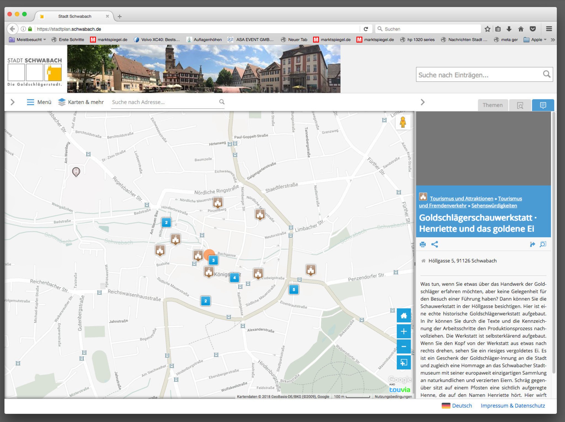Open the Sehenswürdigkeiten breadcrumb link
This screenshot has width=565, height=422.
pyautogui.click(x=494, y=205)
